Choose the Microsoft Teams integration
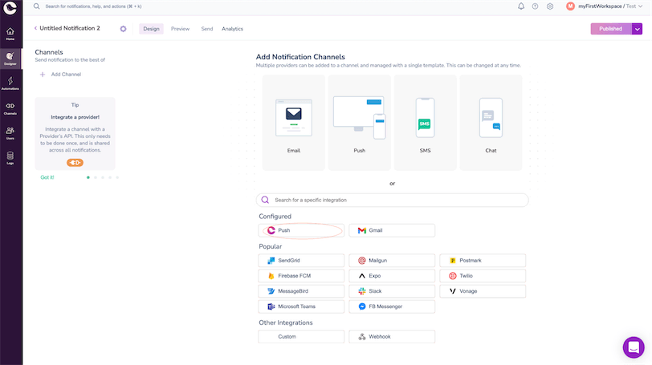This screenshot has width=652, height=365. (301, 306)
